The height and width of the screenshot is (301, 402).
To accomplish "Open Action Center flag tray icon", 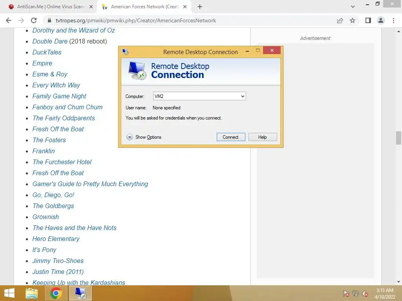I will point(346,294).
